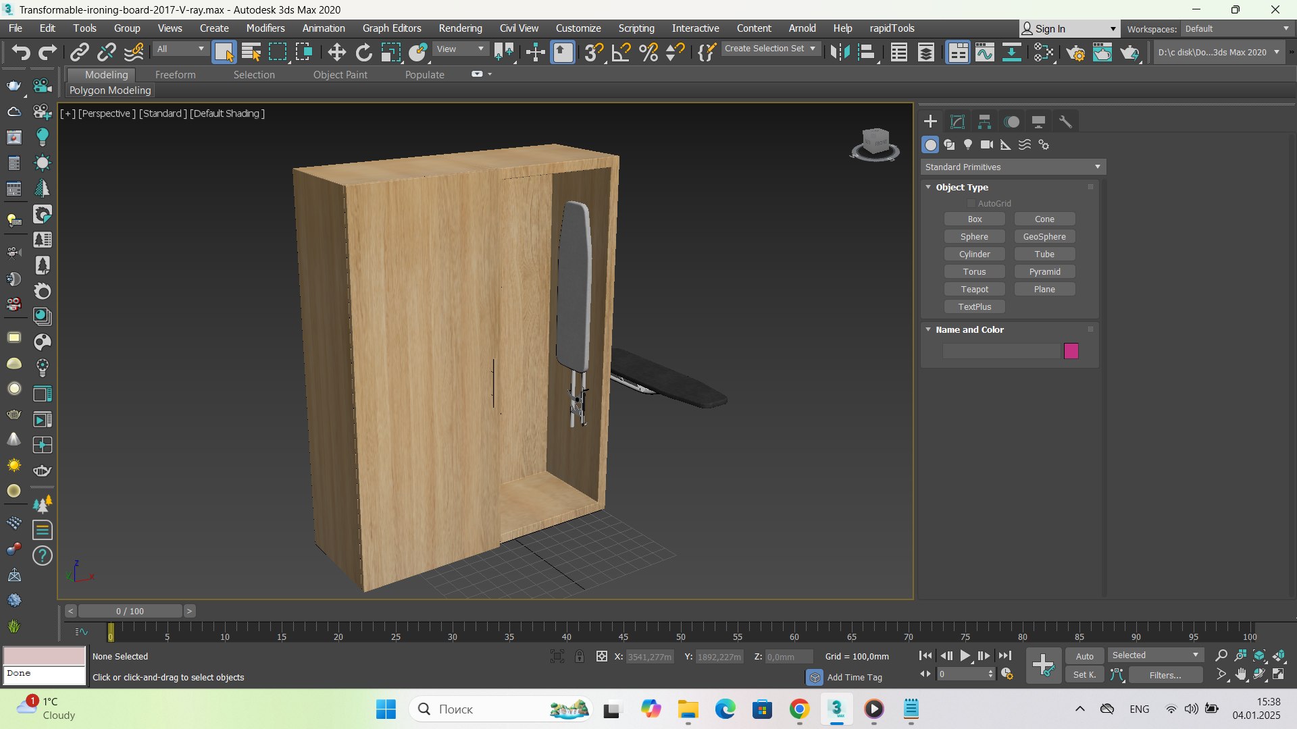Play the animation

point(965,655)
